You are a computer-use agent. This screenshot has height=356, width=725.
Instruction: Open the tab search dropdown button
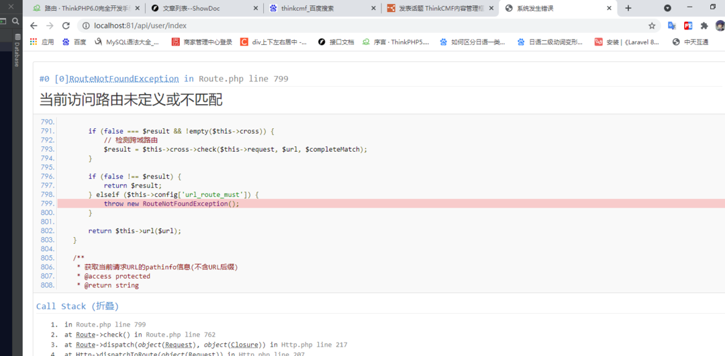coord(668,8)
